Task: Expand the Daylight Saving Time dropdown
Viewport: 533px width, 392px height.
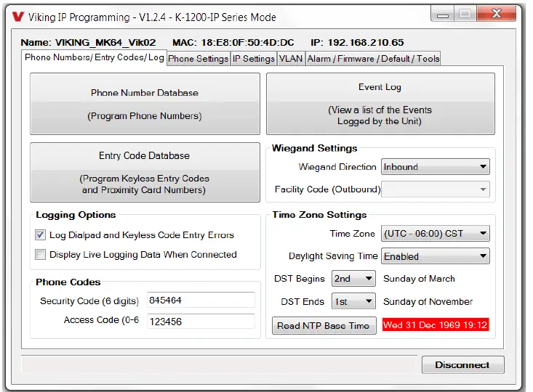Action: [435, 256]
